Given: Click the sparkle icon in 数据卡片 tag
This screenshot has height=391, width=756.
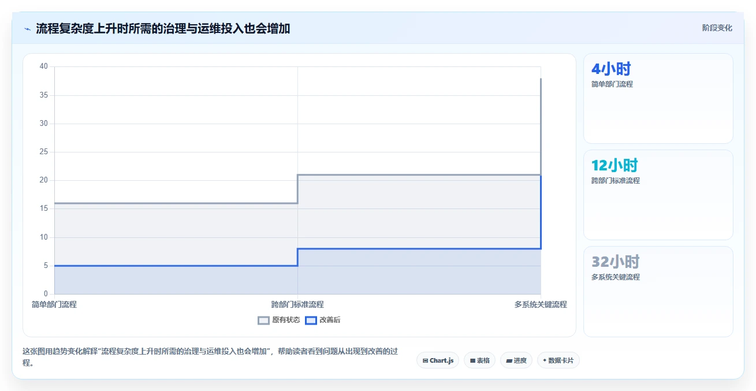Looking at the screenshot, I should [545, 360].
